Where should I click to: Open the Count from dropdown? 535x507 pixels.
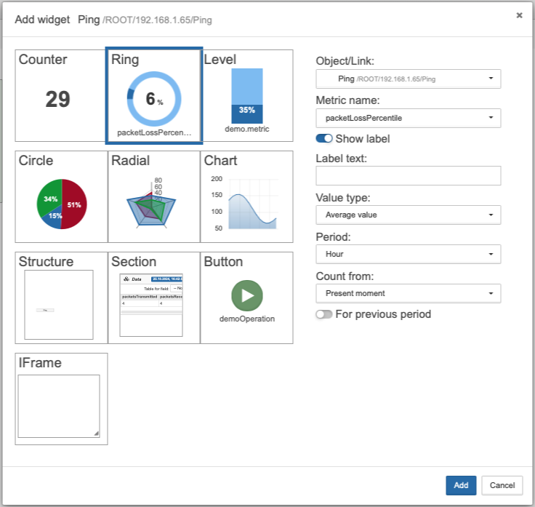click(x=408, y=293)
